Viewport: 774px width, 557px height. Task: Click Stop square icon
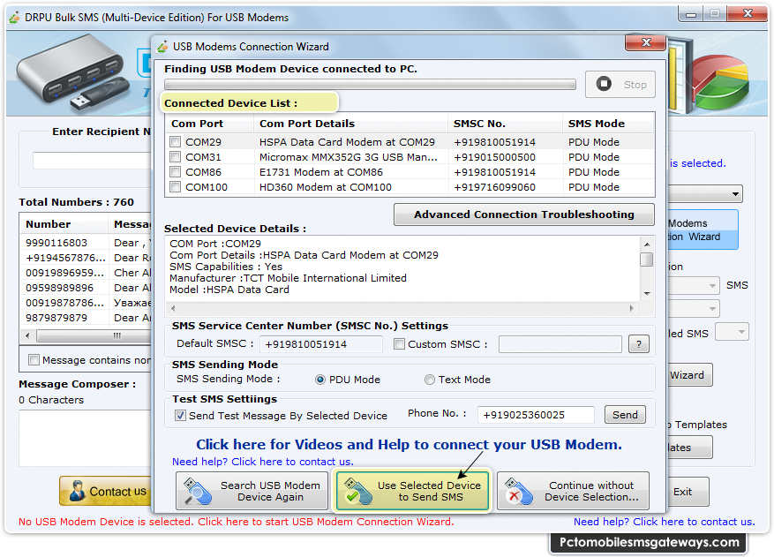(604, 84)
